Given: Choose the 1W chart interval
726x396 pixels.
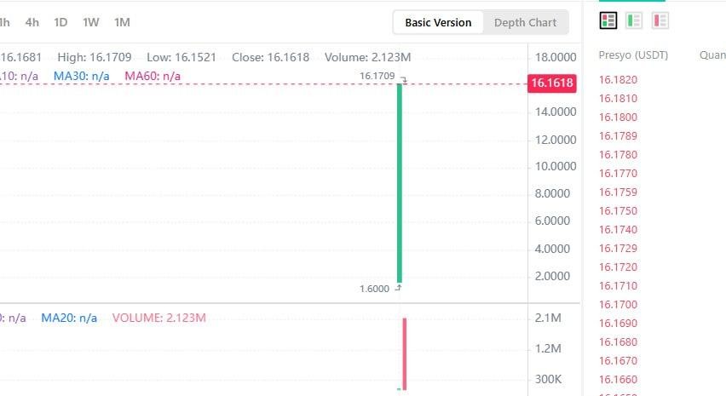Looking at the screenshot, I should coord(91,22).
